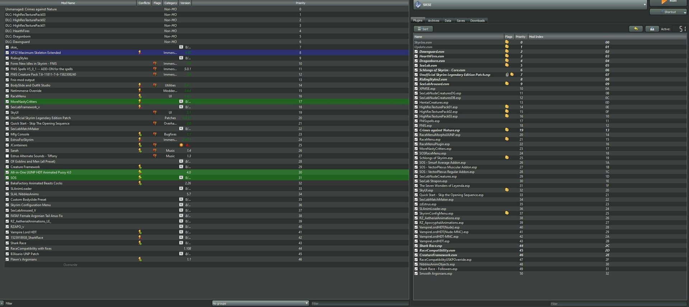Click the archive flag icon for SexLabAroused.esm
Screen dimensions: 689x307
(507, 84)
